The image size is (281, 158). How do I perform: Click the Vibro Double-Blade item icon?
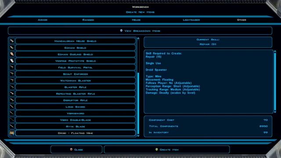click(x=12, y=120)
